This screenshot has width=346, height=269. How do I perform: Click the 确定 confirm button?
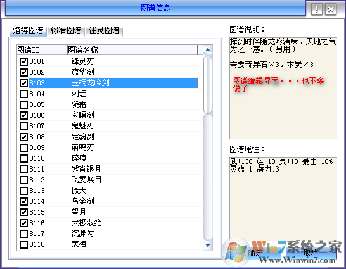255,253
